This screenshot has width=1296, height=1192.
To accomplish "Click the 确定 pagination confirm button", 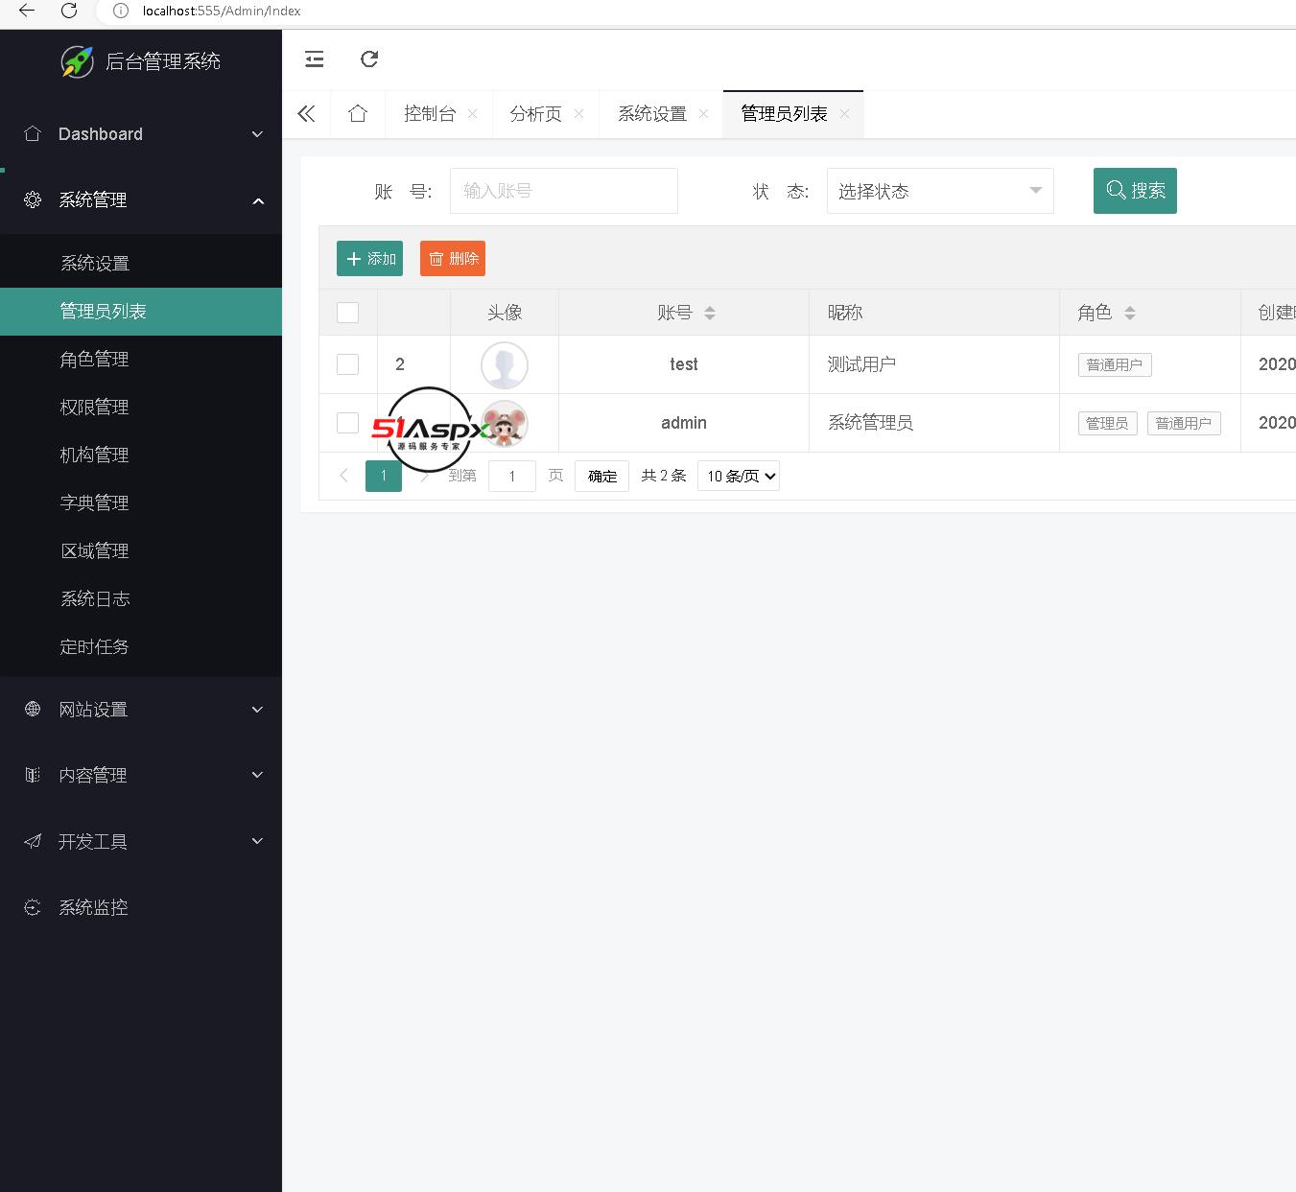I will (602, 477).
